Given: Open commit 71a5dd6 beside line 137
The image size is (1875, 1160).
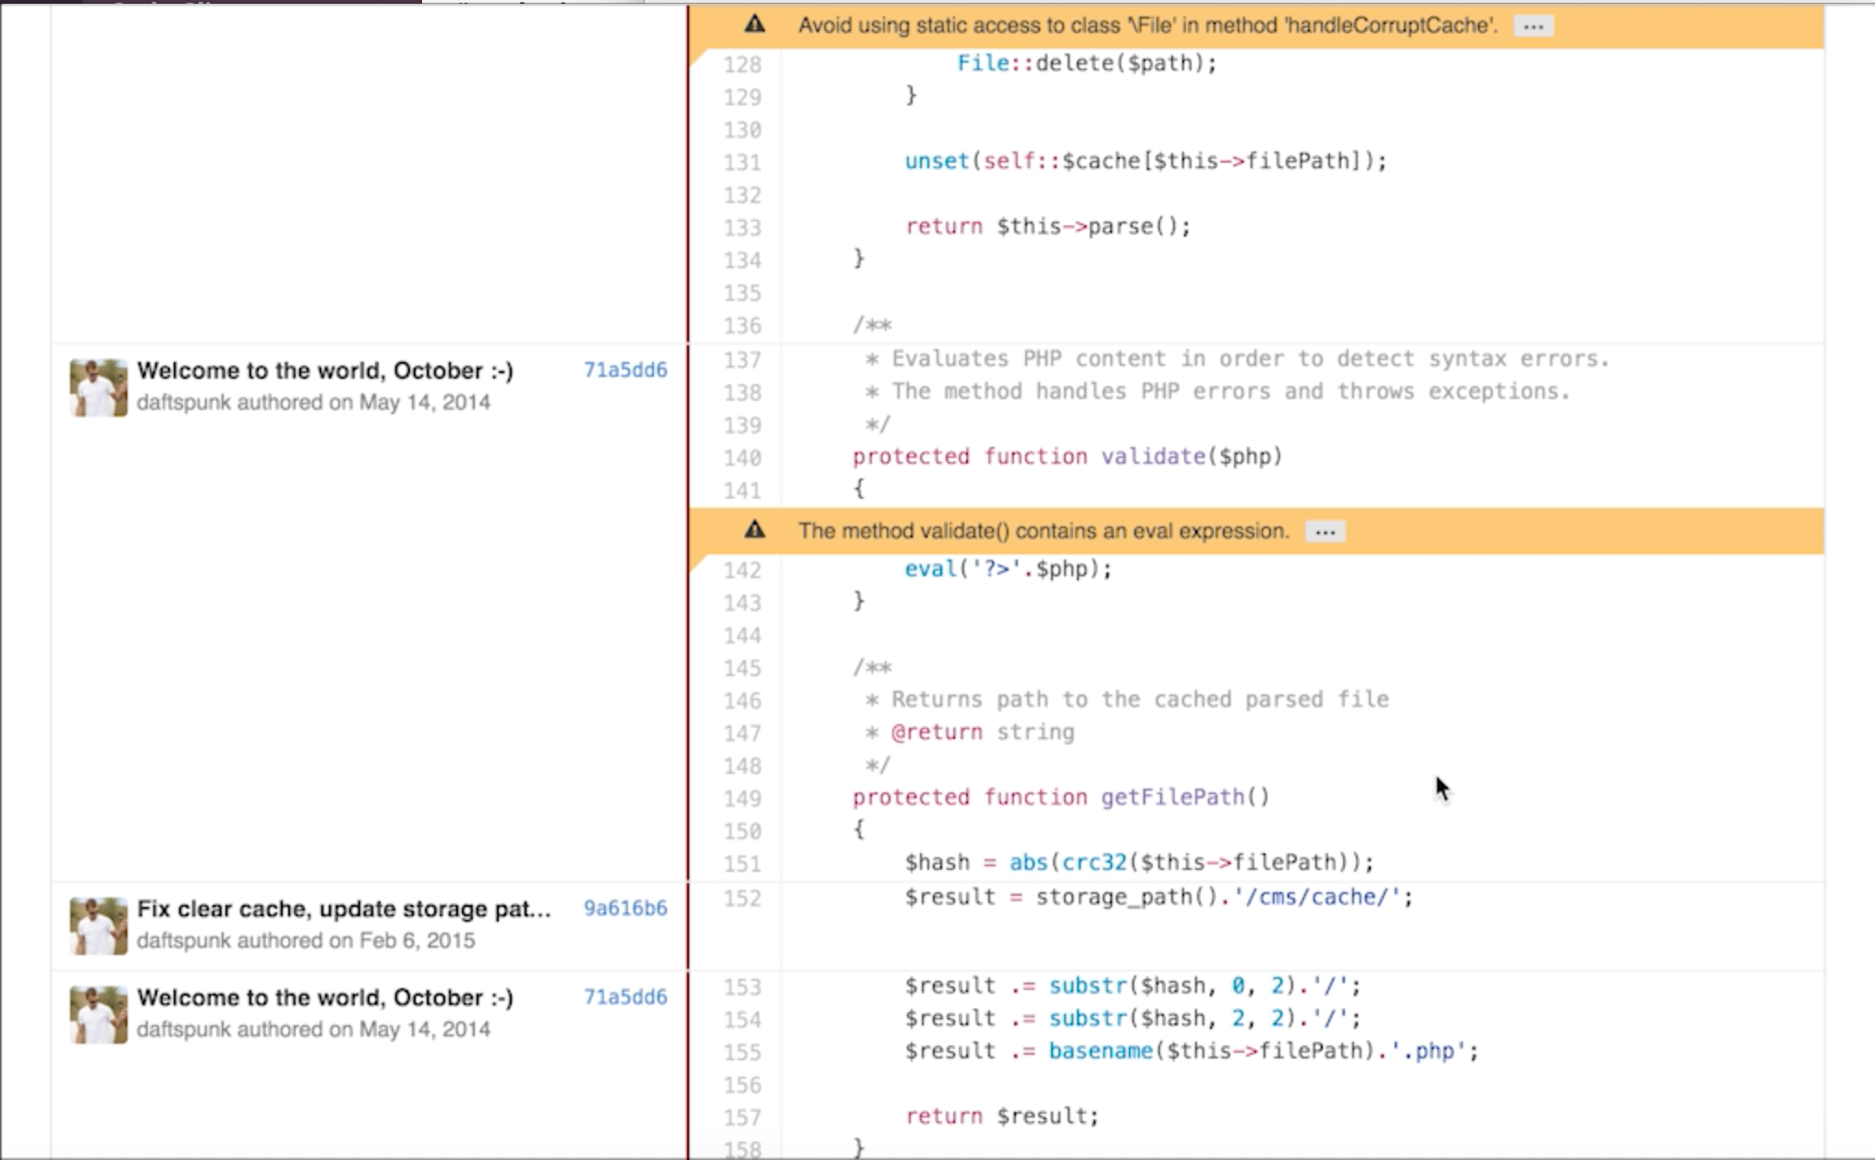Looking at the screenshot, I should [624, 369].
